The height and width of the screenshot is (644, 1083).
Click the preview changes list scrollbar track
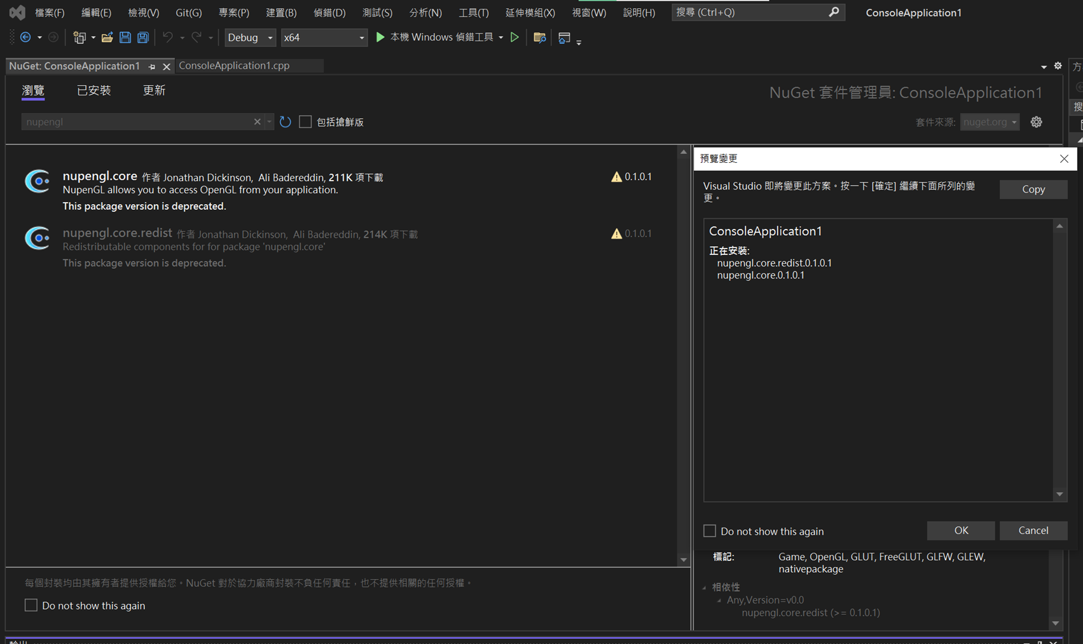(1059, 359)
